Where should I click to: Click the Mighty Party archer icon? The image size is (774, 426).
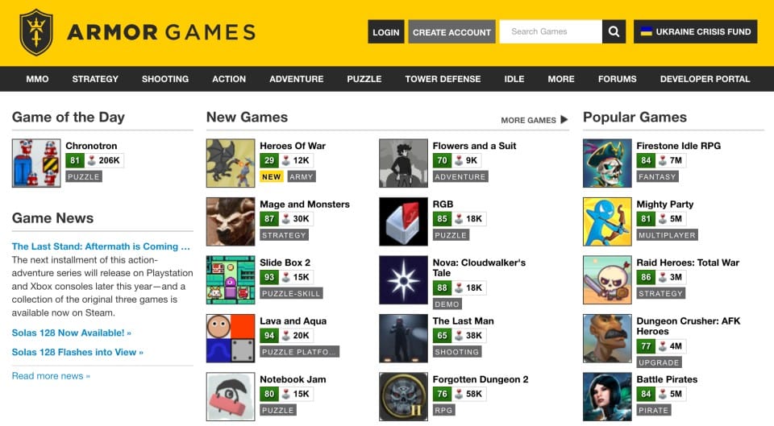[607, 221]
